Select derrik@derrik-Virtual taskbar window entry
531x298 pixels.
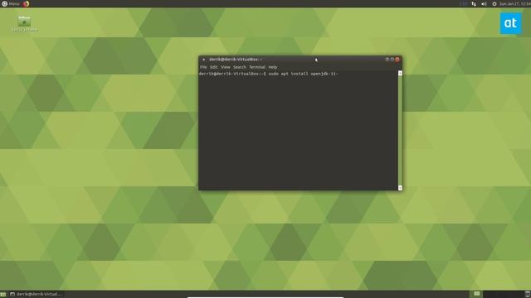click(x=36, y=295)
